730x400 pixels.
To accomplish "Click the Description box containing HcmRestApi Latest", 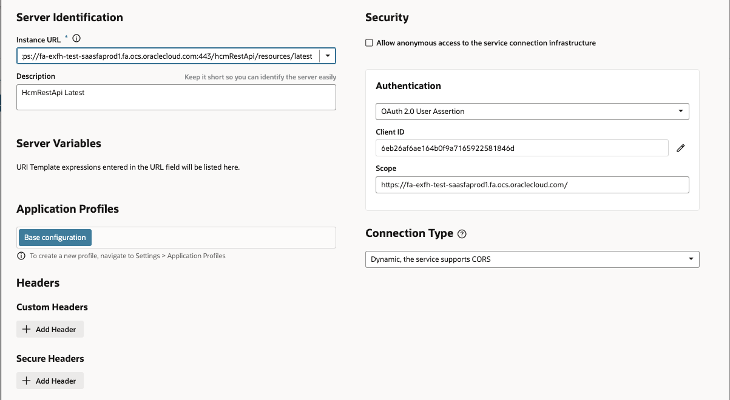I will pos(176,97).
